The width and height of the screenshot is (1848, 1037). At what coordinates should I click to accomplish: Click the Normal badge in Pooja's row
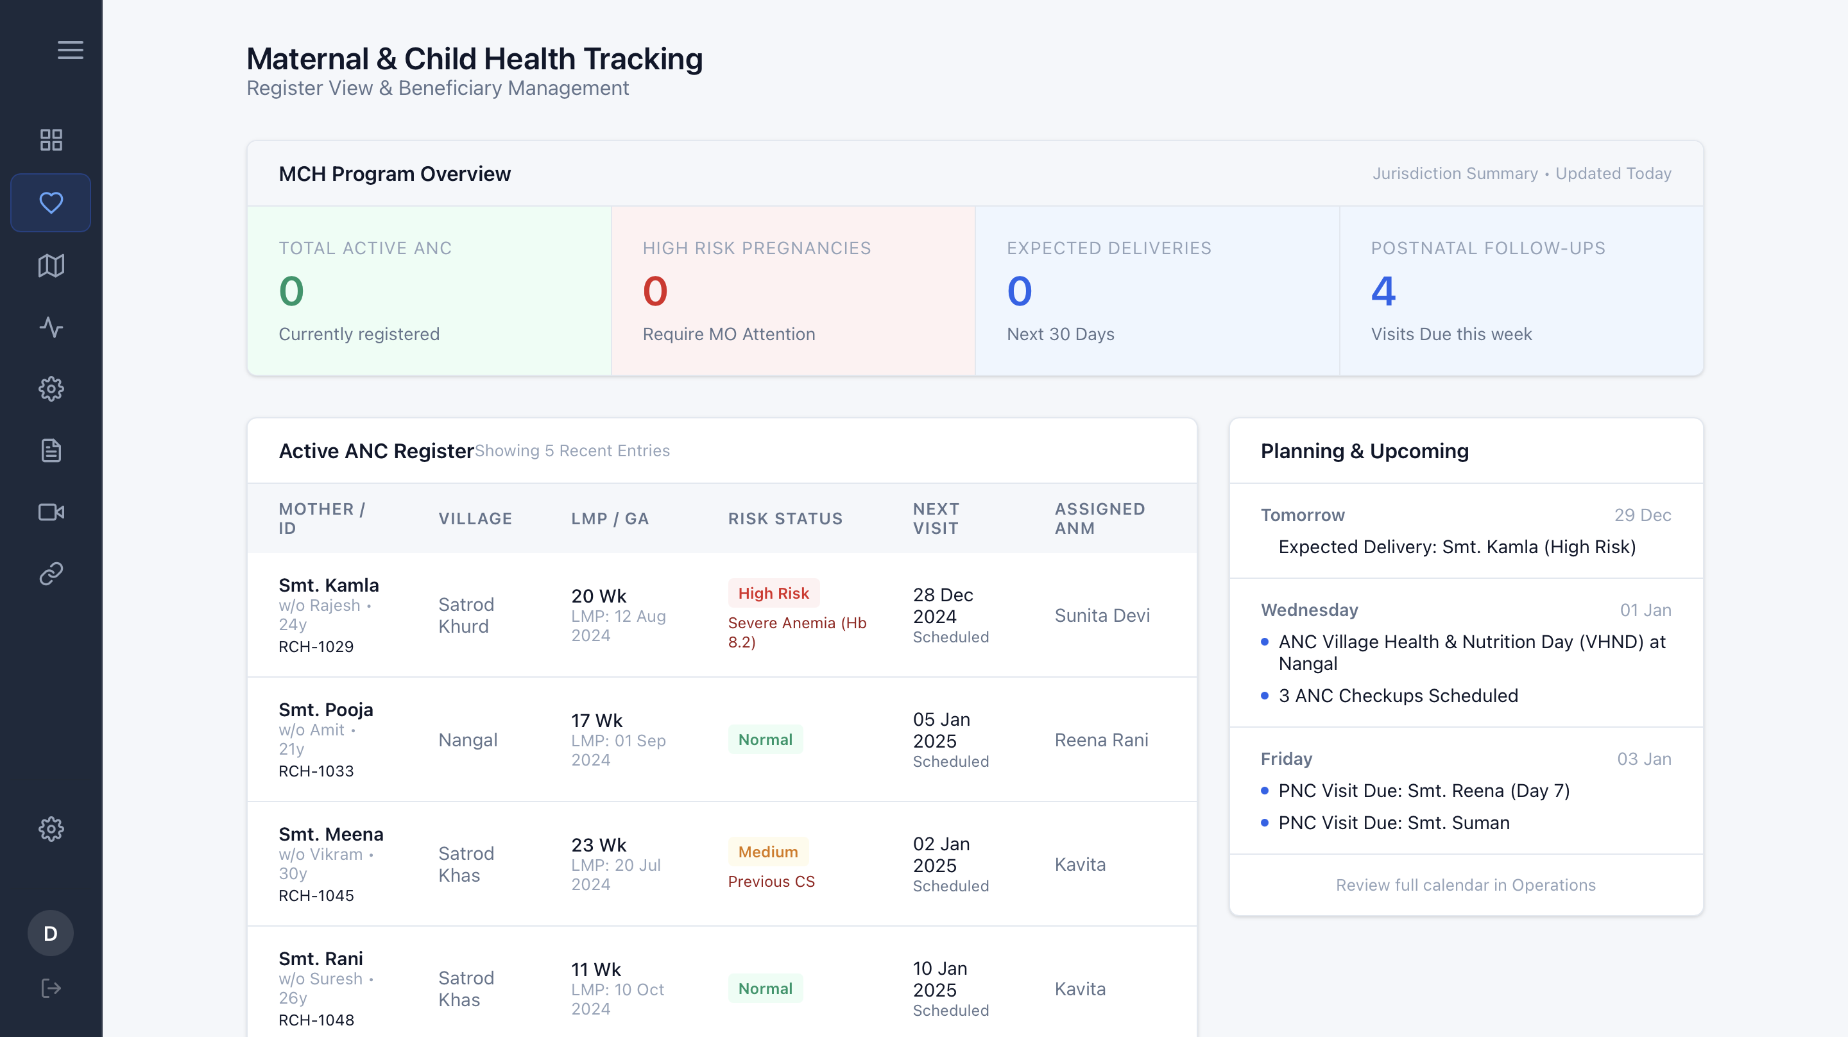[765, 740]
